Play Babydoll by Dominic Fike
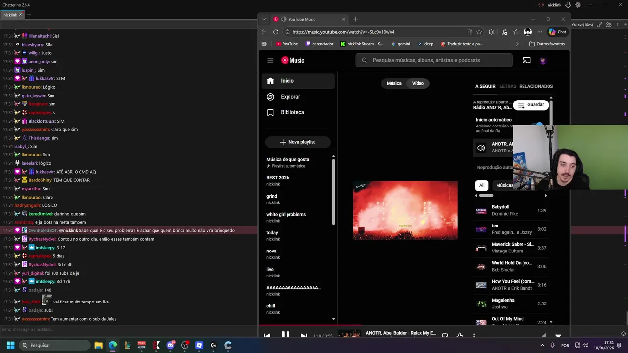Screen dimensions: 628x353 point(511,210)
